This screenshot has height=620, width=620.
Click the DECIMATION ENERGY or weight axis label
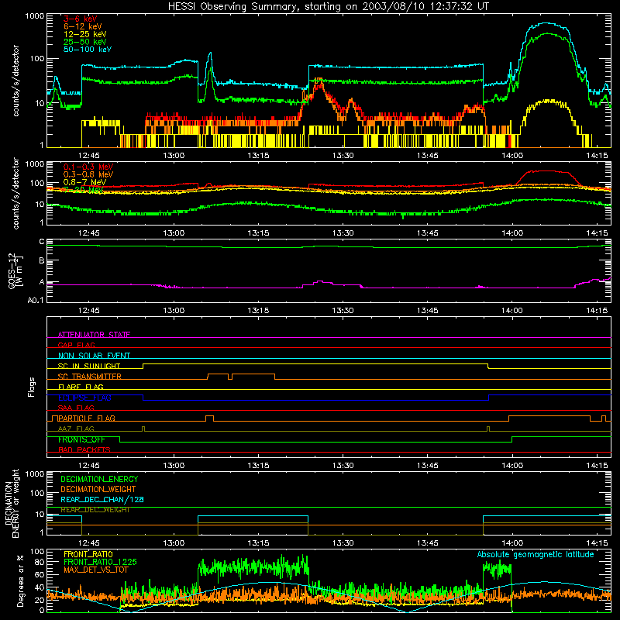click(12, 503)
